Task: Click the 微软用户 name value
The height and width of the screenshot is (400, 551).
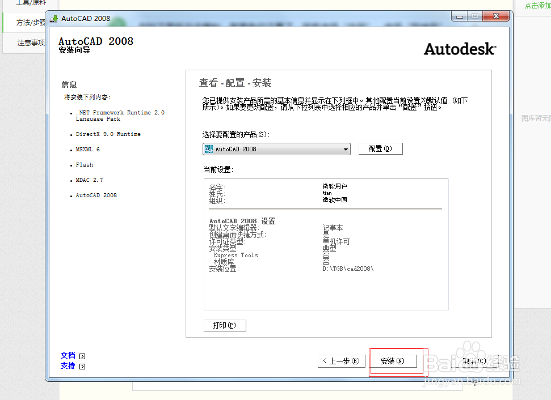Action: 335,186
